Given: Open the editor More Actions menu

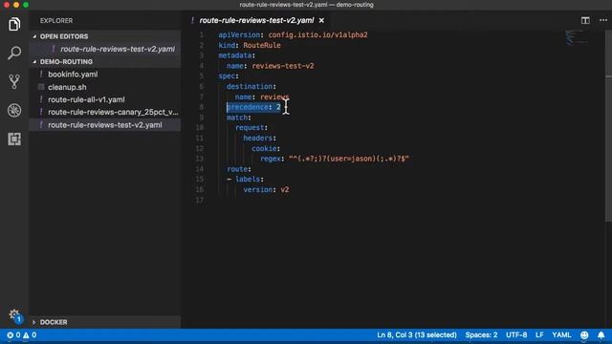Looking at the screenshot, I should 603,20.
